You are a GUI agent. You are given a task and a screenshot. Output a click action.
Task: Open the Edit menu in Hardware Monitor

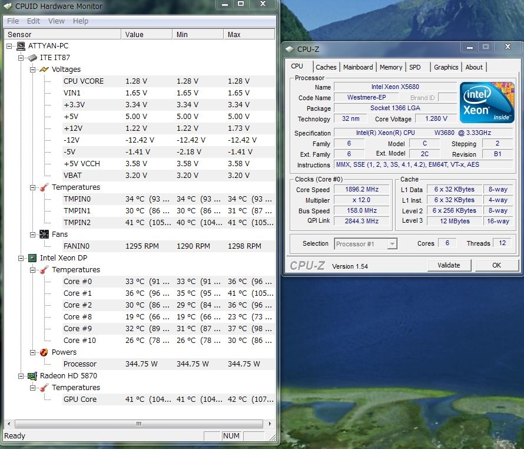click(x=34, y=21)
